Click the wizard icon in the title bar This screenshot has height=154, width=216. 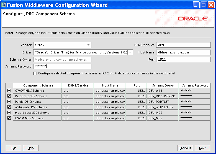[3, 5]
